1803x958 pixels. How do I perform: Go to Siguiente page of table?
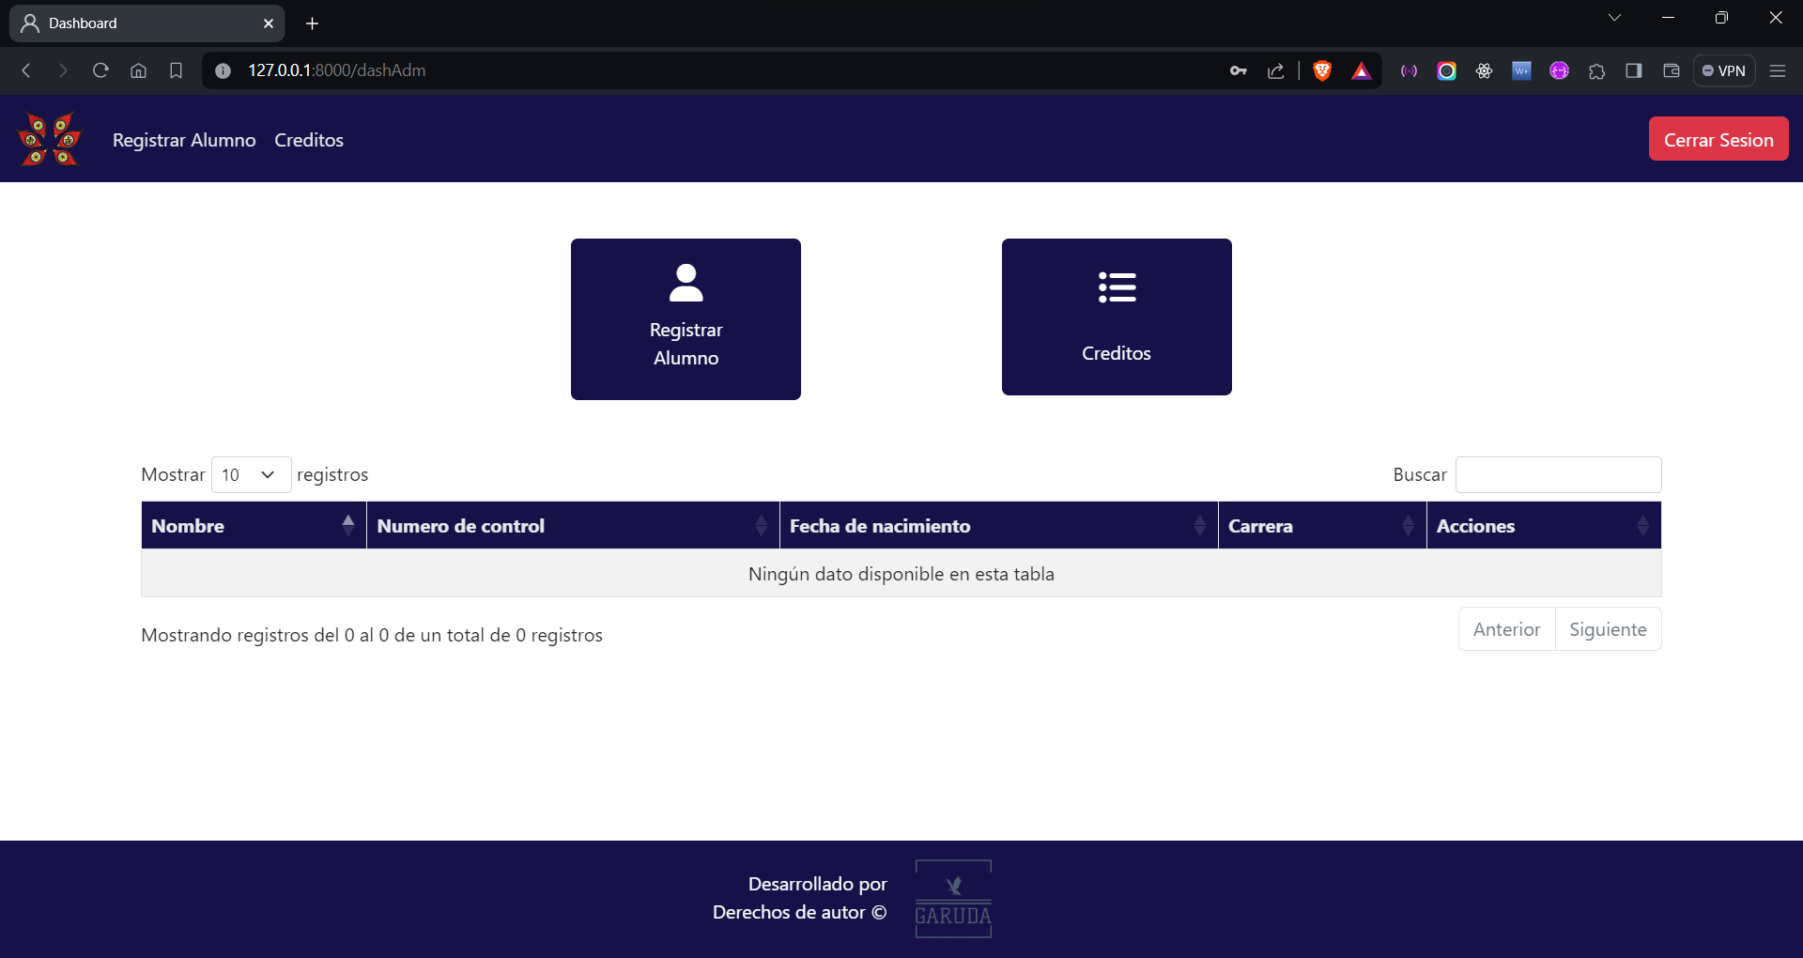1608,629
